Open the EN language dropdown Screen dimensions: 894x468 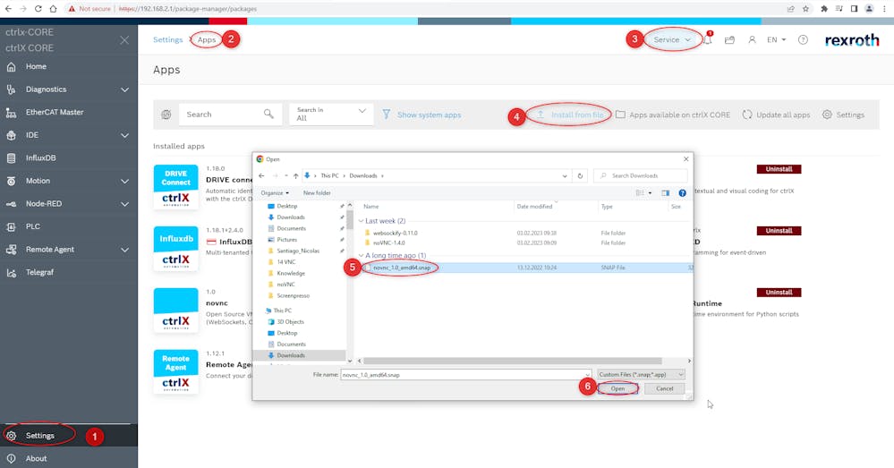tap(777, 40)
